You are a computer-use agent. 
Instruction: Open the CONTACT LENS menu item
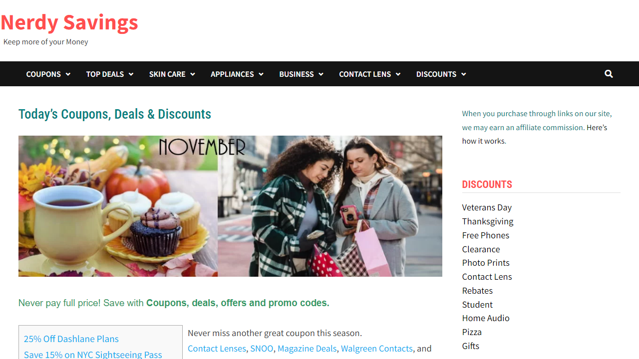365,74
